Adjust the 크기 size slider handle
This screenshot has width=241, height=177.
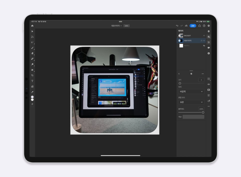(180, 83)
